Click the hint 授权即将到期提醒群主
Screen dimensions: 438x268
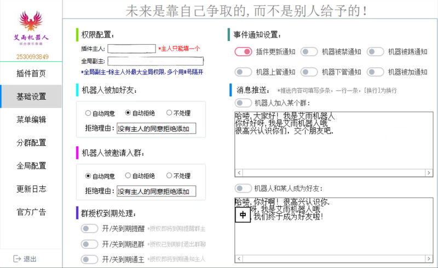176,229
